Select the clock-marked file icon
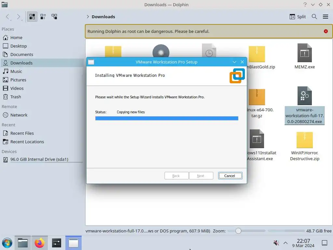 tap(209, 50)
